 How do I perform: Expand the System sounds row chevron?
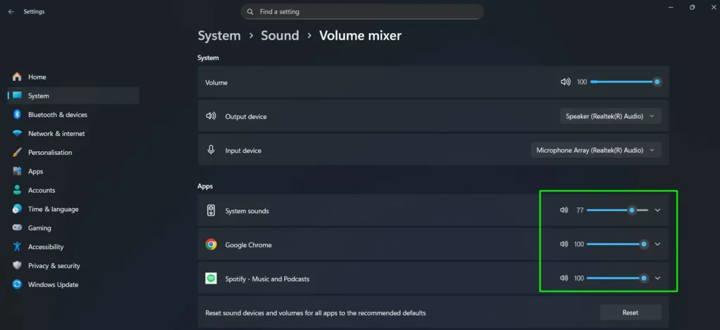(657, 210)
